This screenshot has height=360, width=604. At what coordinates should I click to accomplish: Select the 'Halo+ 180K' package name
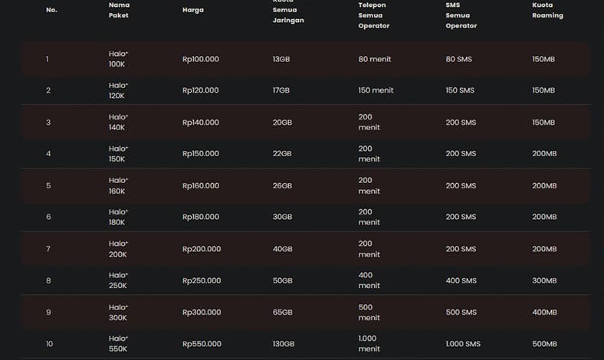pyautogui.click(x=118, y=218)
